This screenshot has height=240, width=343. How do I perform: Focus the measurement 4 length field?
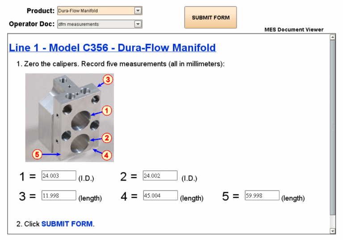[x=160, y=196]
